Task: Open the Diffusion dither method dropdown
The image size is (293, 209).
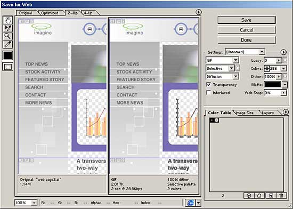Action: click(222, 76)
